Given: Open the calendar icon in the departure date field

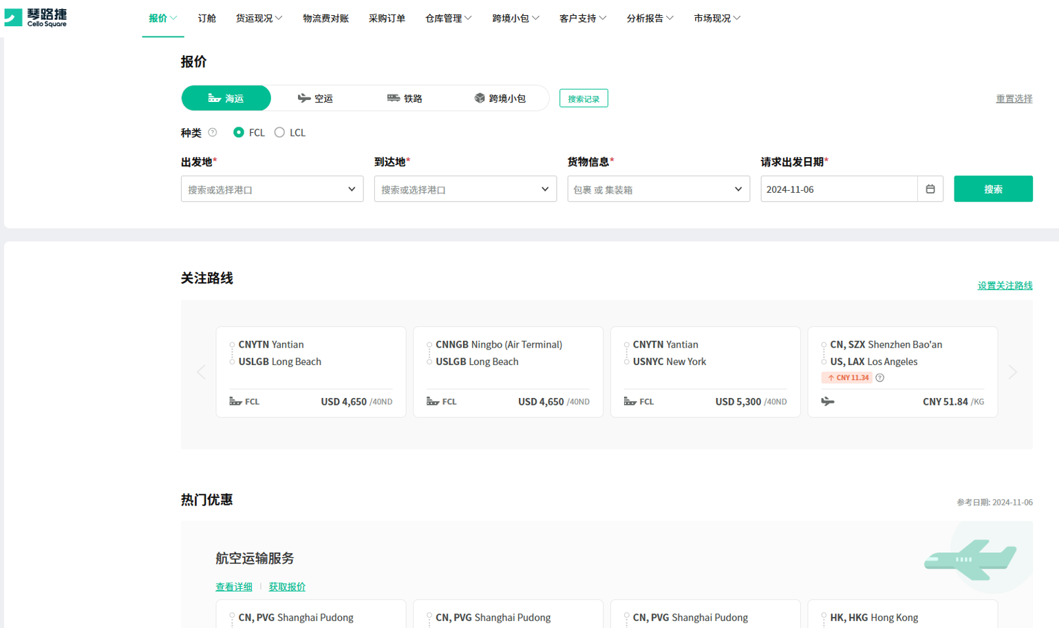Looking at the screenshot, I should click(930, 189).
